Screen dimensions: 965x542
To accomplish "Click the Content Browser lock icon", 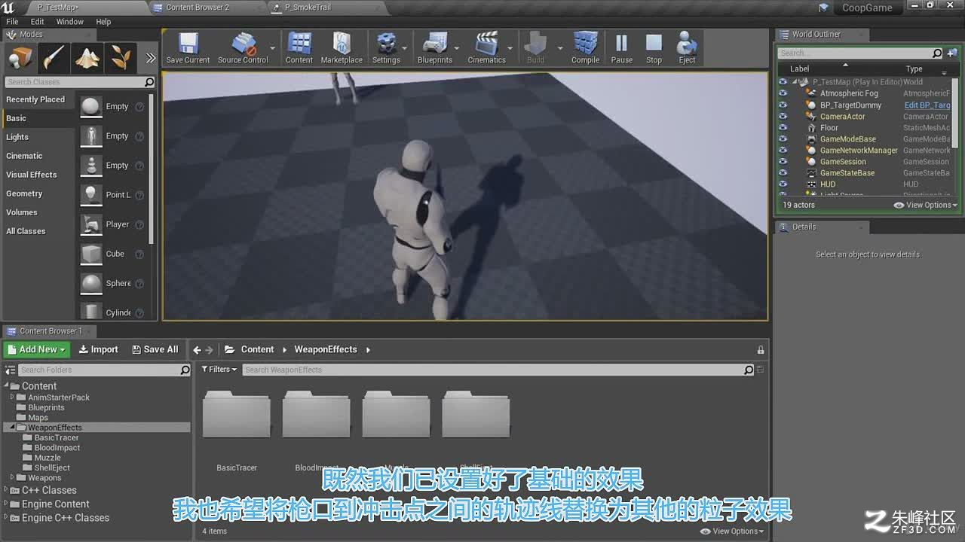I will 761,350.
